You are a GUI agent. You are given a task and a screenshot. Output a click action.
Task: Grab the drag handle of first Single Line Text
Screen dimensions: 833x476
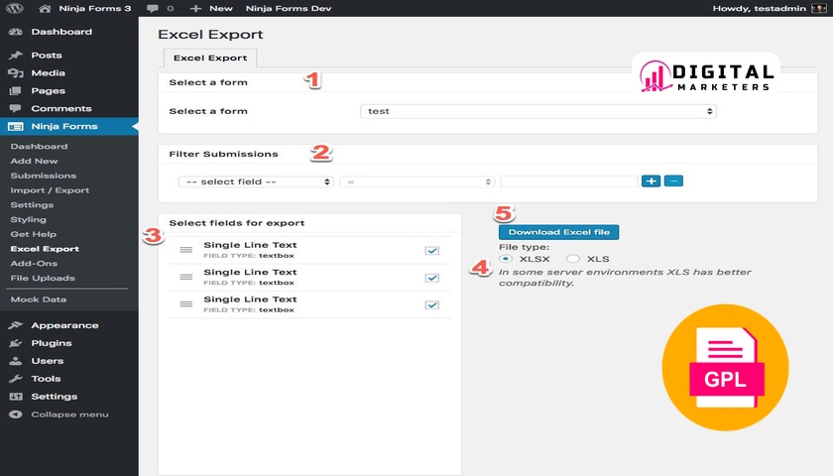pyautogui.click(x=186, y=250)
